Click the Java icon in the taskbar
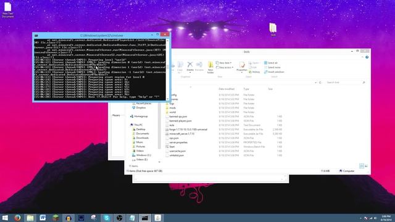This screenshot has height=222, width=395. point(158,218)
